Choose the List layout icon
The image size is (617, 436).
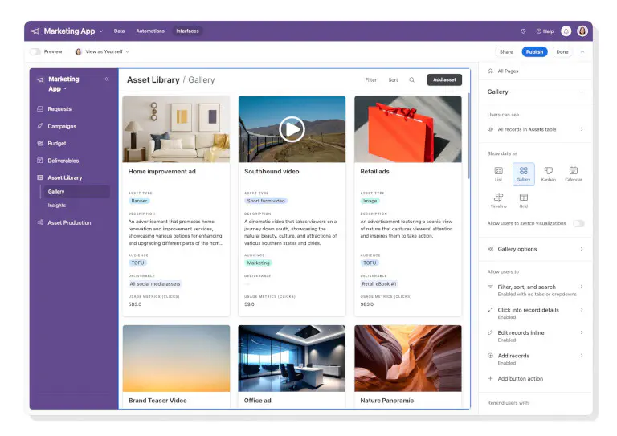(499, 173)
